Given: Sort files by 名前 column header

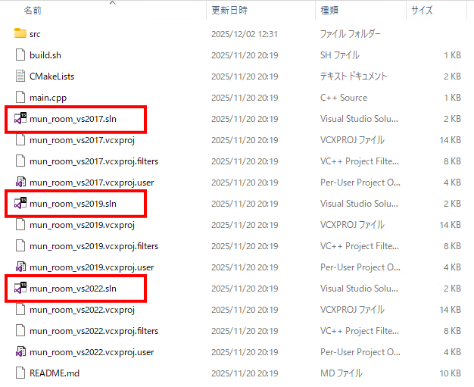Looking at the screenshot, I should (x=33, y=11).
